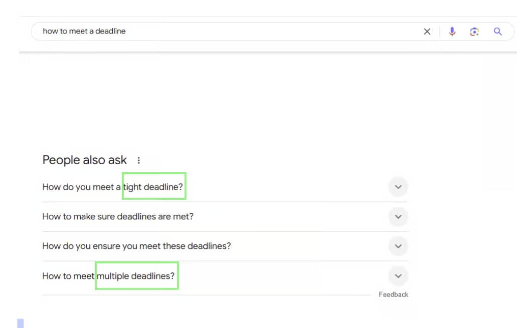The width and height of the screenshot is (517, 328).
Task: Expand 'How do you ensure you meet these deadlines?'
Action: pyautogui.click(x=398, y=246)
